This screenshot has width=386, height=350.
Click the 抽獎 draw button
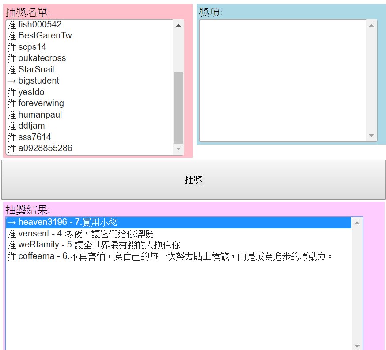(193, 180)
